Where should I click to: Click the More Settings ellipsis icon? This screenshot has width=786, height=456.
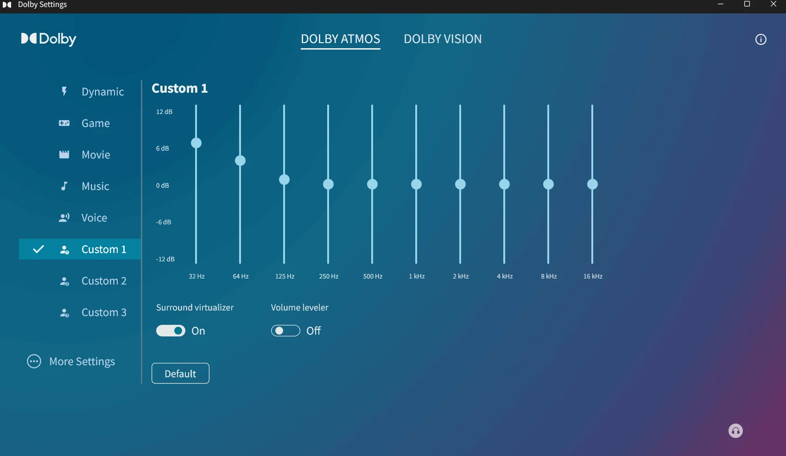pyautogui.click(x=34, y=361)
